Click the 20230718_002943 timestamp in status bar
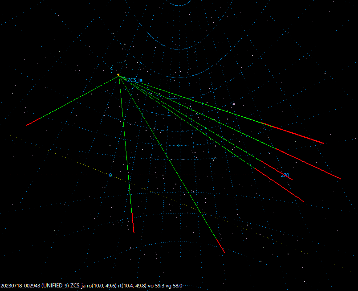This screenshot has height=291, width=358. pos(20,284)
